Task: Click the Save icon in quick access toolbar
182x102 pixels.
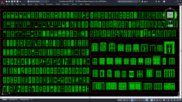Action: click(12, 1)
